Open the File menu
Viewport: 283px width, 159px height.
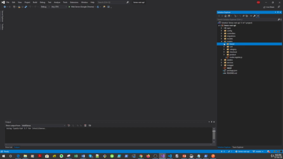[x=8, y=2]
